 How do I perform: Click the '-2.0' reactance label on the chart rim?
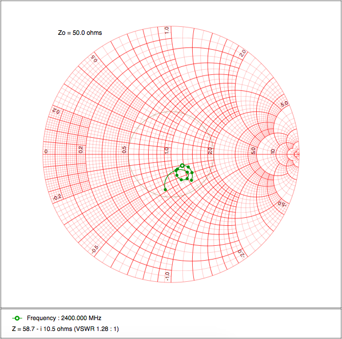coord(241,253)
